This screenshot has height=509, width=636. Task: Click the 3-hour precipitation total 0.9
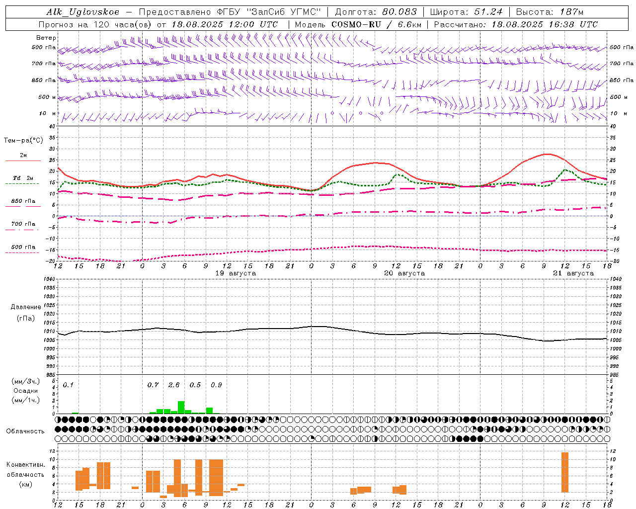pos(216,385)
